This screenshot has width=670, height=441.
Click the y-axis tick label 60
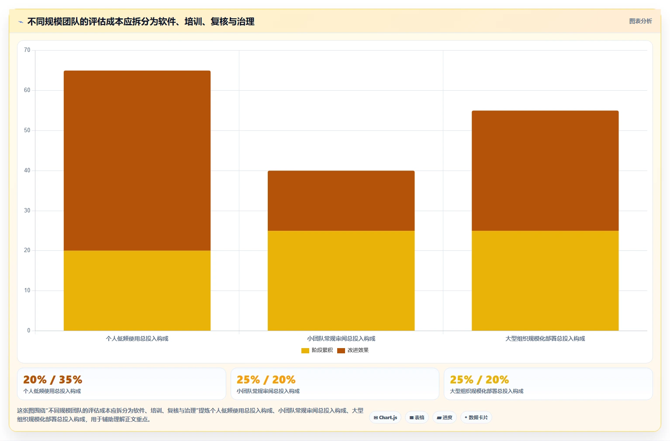click(27, 90)
